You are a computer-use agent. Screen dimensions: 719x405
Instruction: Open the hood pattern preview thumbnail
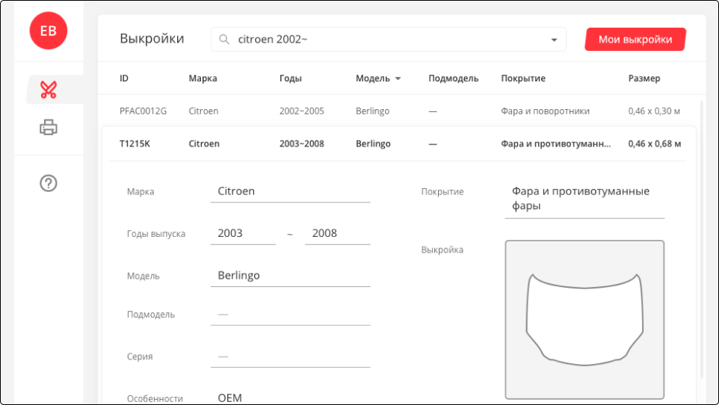[584, 319]
